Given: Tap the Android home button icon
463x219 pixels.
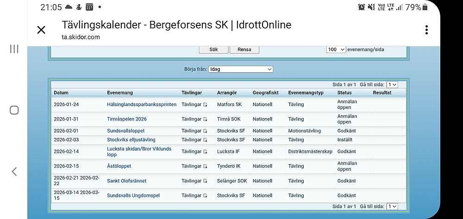Looking at the screenshot, I should point(14,110).
